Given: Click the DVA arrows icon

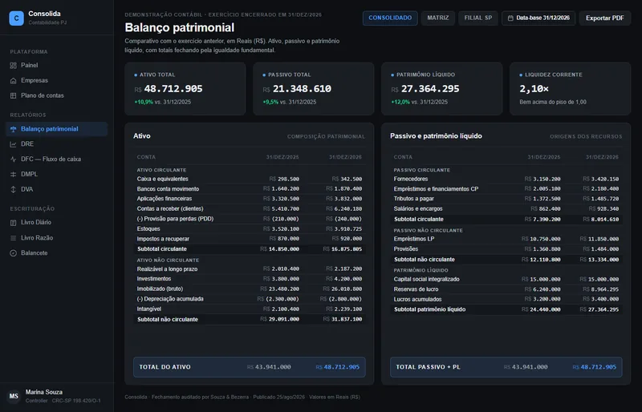Looking at the screenshot, I should coord(13,189).
